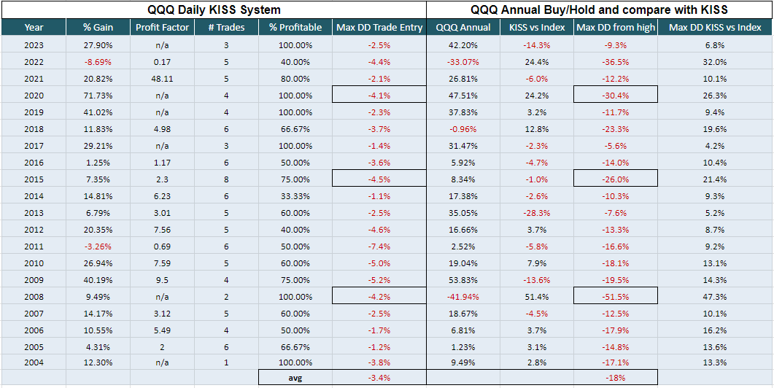This screenshot has height=388, width=774.
Task: Click the drawdown value '-7.4%'
Action: 379,247
